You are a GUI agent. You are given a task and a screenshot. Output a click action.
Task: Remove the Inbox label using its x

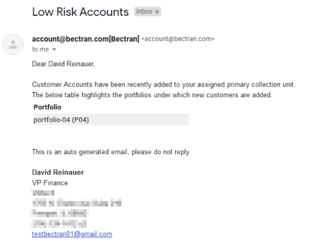(157, 12)
